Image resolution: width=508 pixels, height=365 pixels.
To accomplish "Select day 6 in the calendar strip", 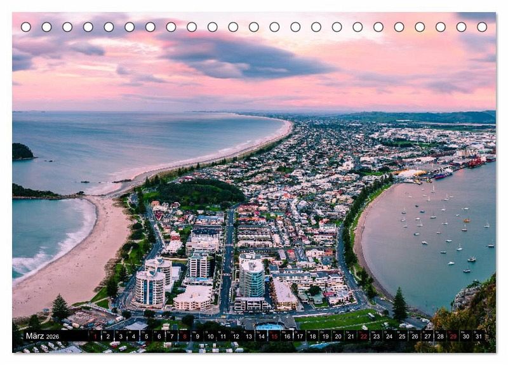I will tap(159, 336).
